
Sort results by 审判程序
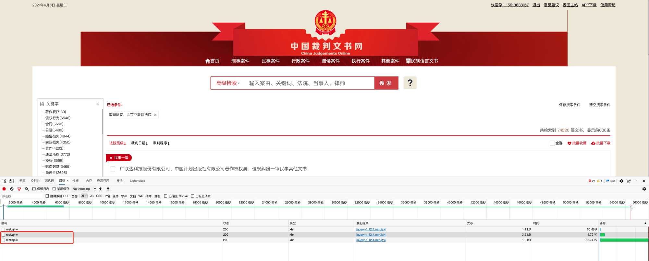(161, 143)
